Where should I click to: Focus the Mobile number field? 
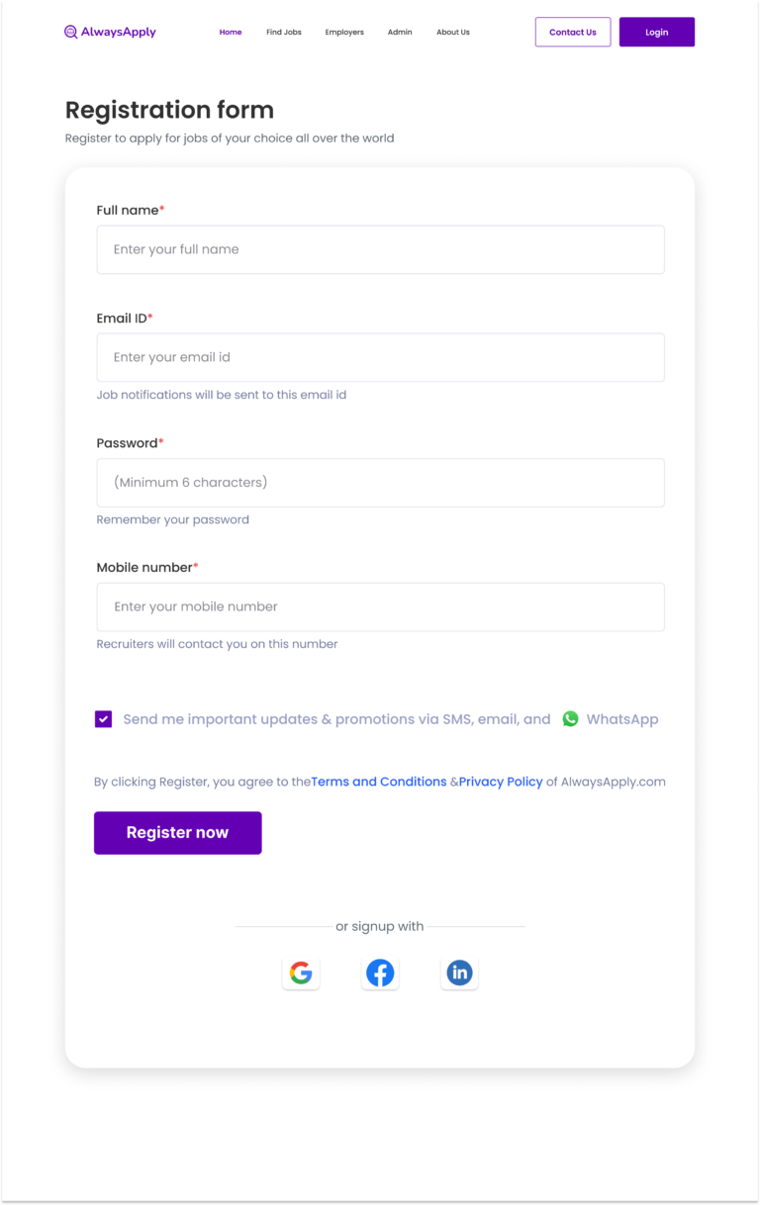(x=380, y=606)
